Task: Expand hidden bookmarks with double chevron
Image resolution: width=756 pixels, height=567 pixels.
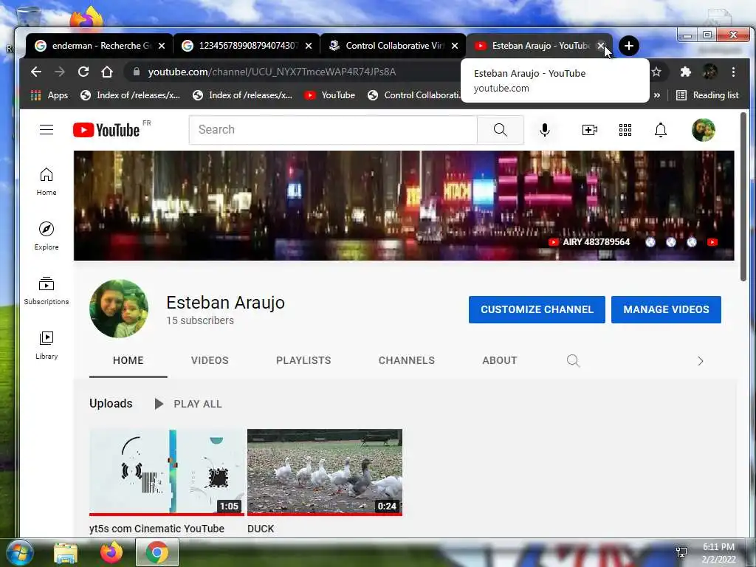Action: tap(656, 95)
